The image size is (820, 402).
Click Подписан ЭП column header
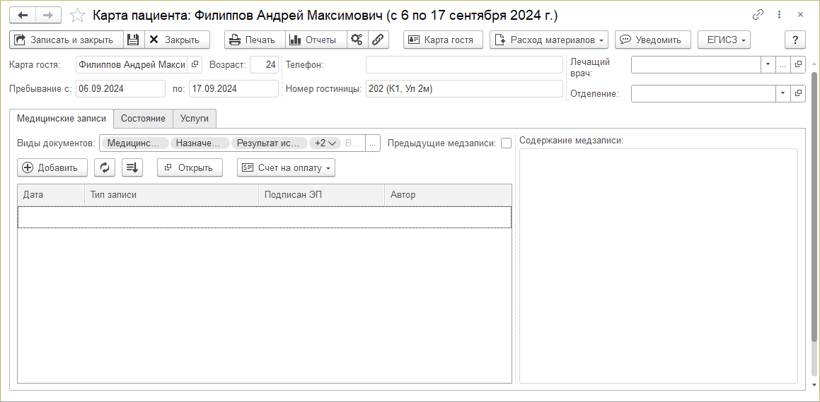322,195
